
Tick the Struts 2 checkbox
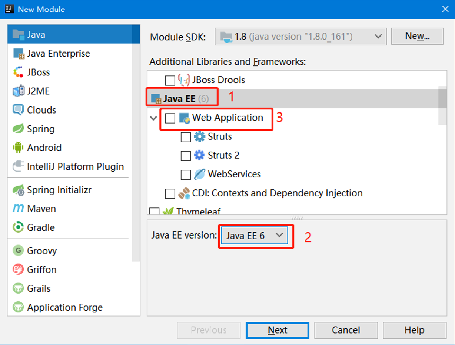(186, 156)
